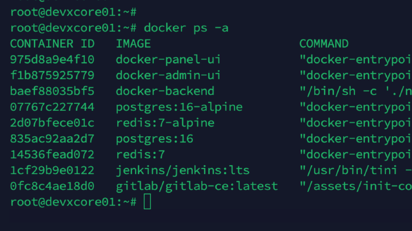The width and height of the screenshot is (412, 231).
Task: Click the IMAGE column header
Action: [133, 44]
